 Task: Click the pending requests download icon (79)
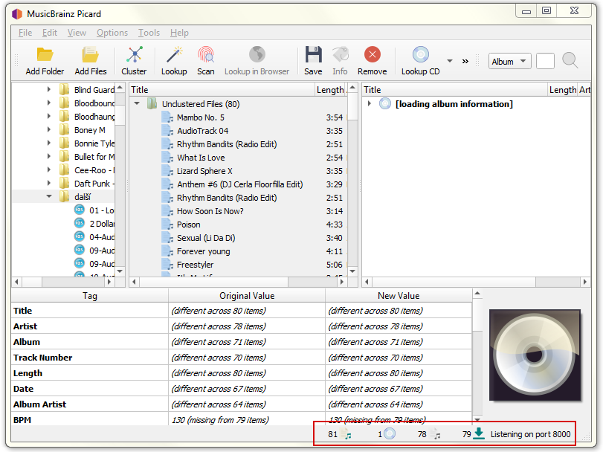479,433
